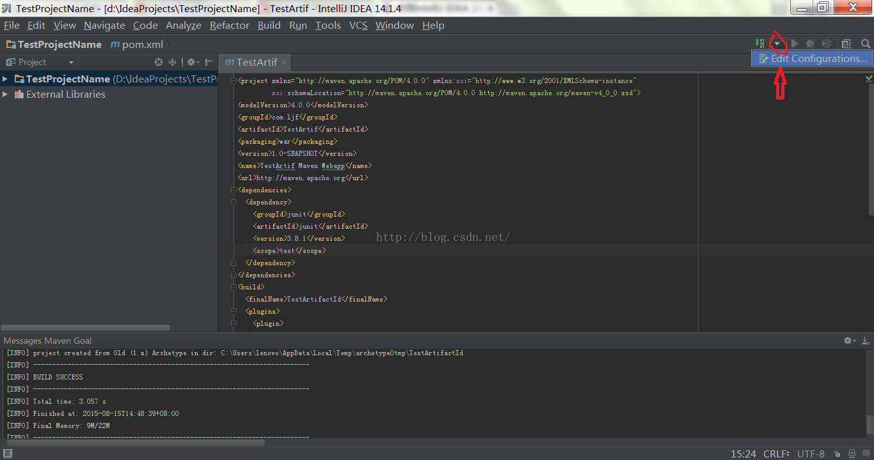
Task: Open the Build menu
Action: pos(269,26)
